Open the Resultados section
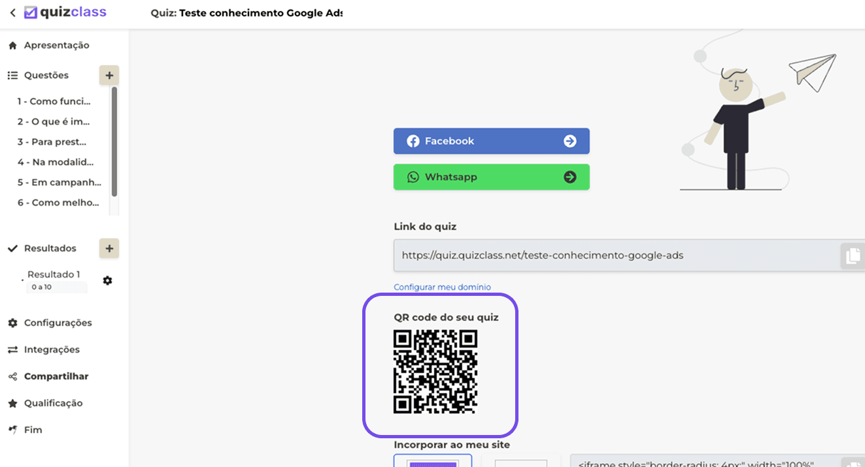This screenshot has width=865, height=467. click(x=50, y=248)
